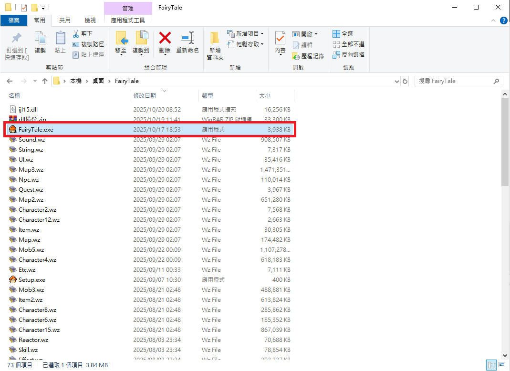The image size is (510, 371).
Task: Click Invert Selection in the ribbon
Action: 348,55
